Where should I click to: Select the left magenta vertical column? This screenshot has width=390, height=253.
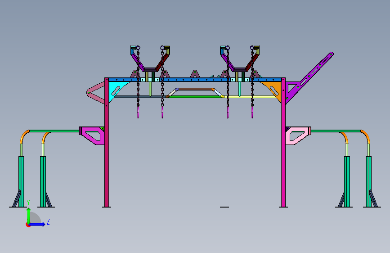pyautogui.click(x=107, y=142)
